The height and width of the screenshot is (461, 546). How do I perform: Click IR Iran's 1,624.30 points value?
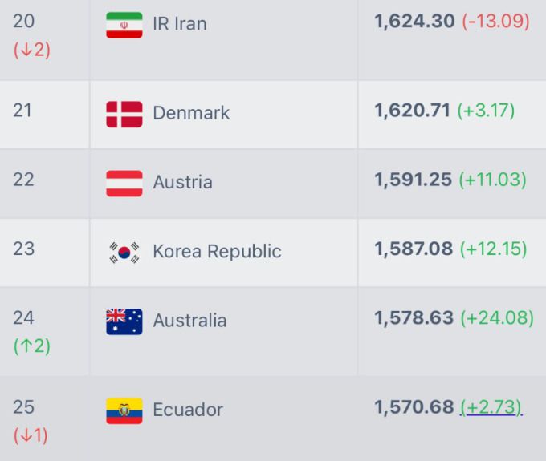pyautogui.click(x=414, y=22)
